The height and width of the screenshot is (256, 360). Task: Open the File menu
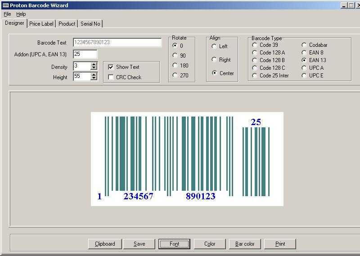[7, 14]
